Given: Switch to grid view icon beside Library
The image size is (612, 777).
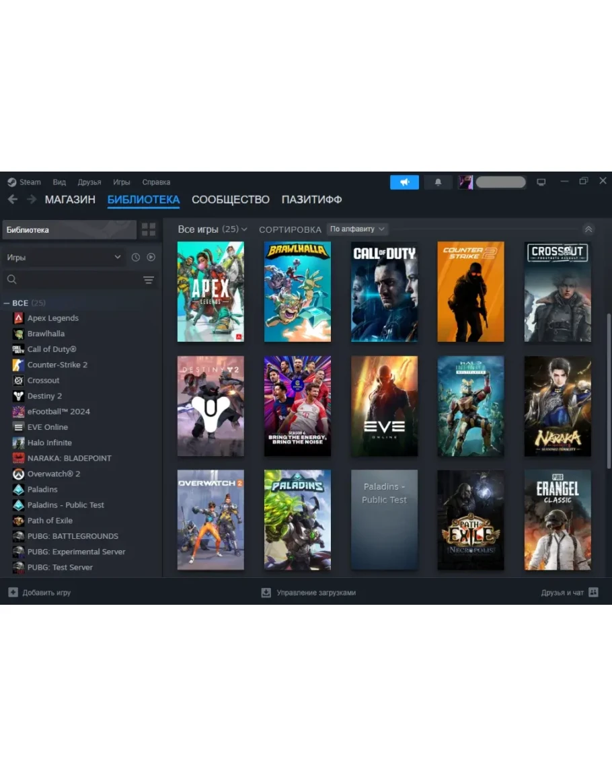Looking at the screenshot, I should coord(149,230).
